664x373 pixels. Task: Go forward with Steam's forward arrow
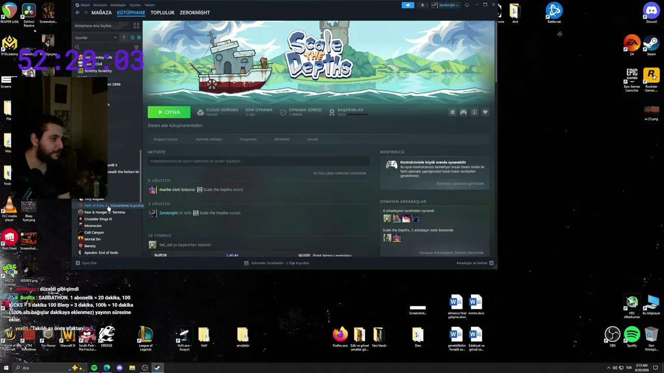(86, 12)
